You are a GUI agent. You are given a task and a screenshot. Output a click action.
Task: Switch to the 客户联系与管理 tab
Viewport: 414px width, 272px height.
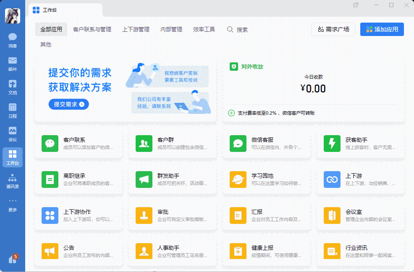click(x=92, y=30)
